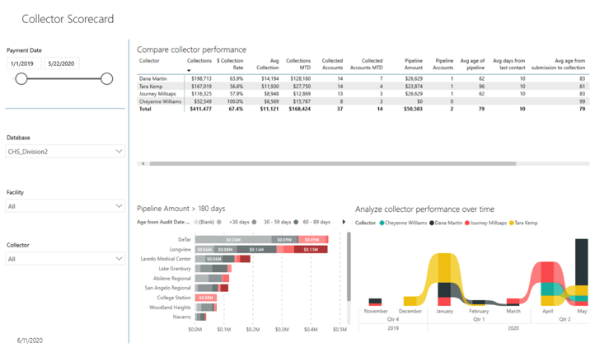Image resolution: width=590 pixels, height=348 pixels.
Task: Select Cheyenne Williams in the chart legend
Action: pyautogui.click(x=405, y=223)
